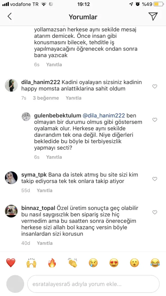Like binnaz_topal's comment with the heart

pyautogui.click(x=155, y=212)
